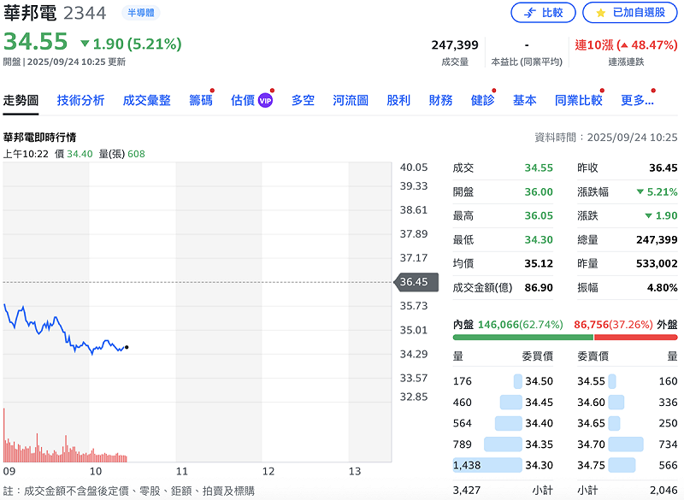
Task: Open the 走勢圖 tab
Action: 21,100
